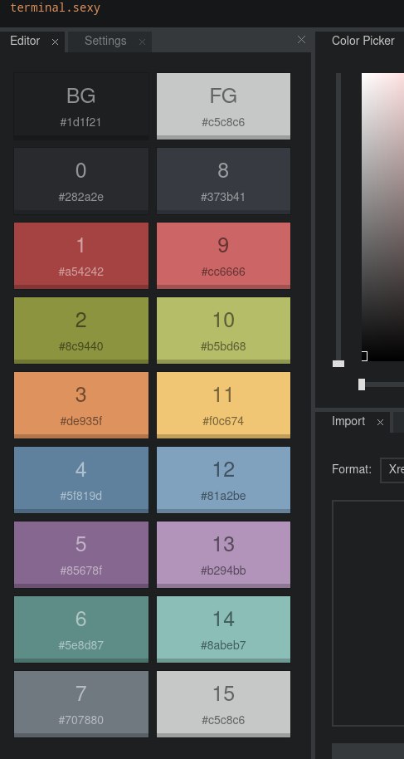
Task: Click orange color 3 swatch #de935f
Action: (80, 405)
